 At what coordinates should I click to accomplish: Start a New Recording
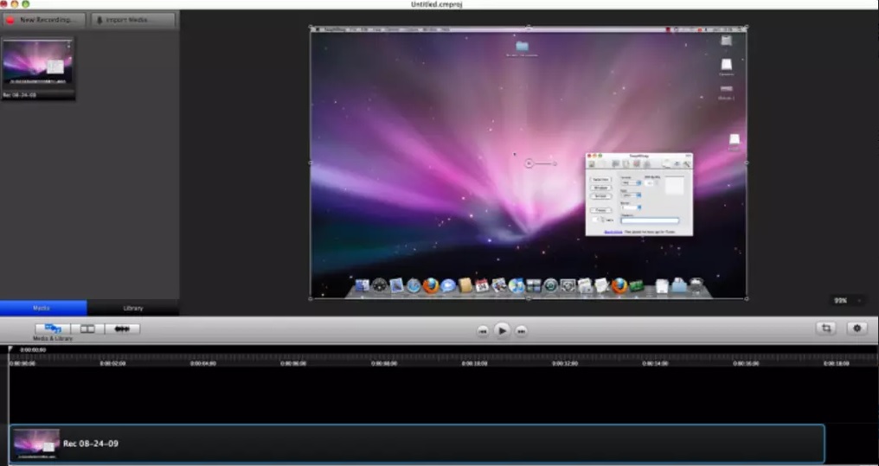tap(44, 20)
